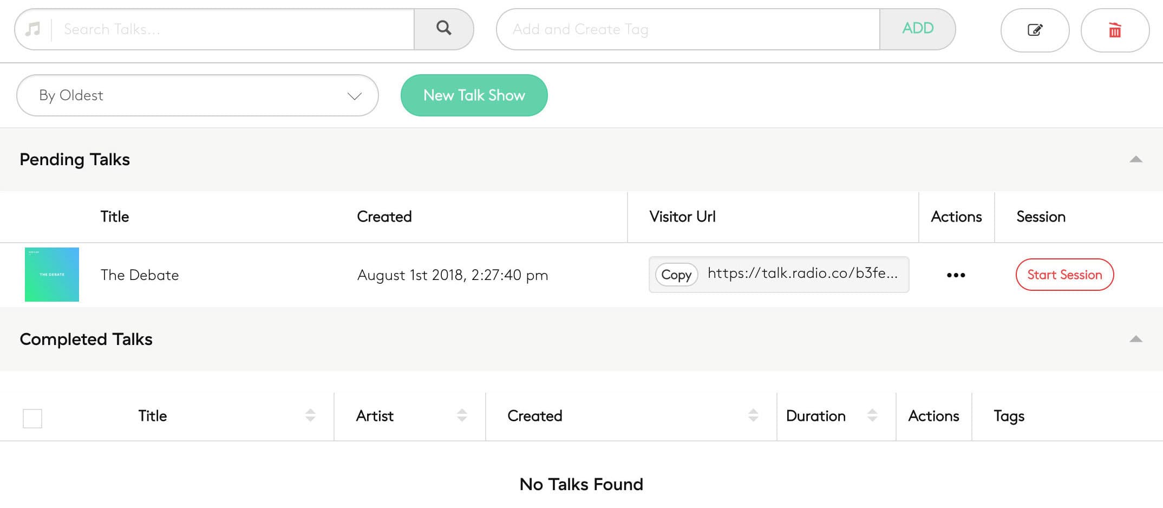Open three-dot actions menu for The Debate

point(956,275)
